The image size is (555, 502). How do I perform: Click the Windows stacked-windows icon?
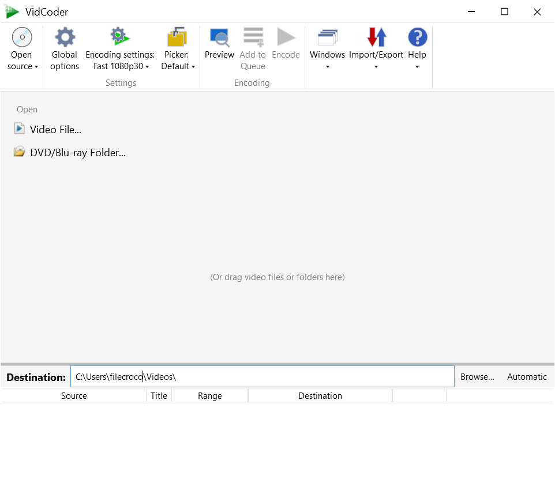328,37
